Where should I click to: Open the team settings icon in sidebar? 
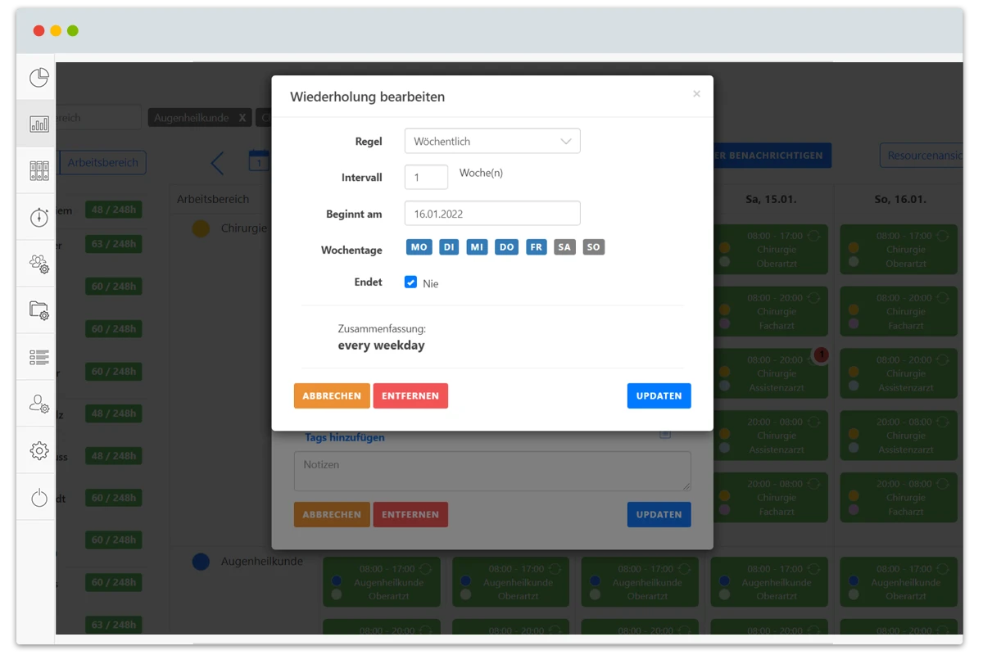(39, 264)
